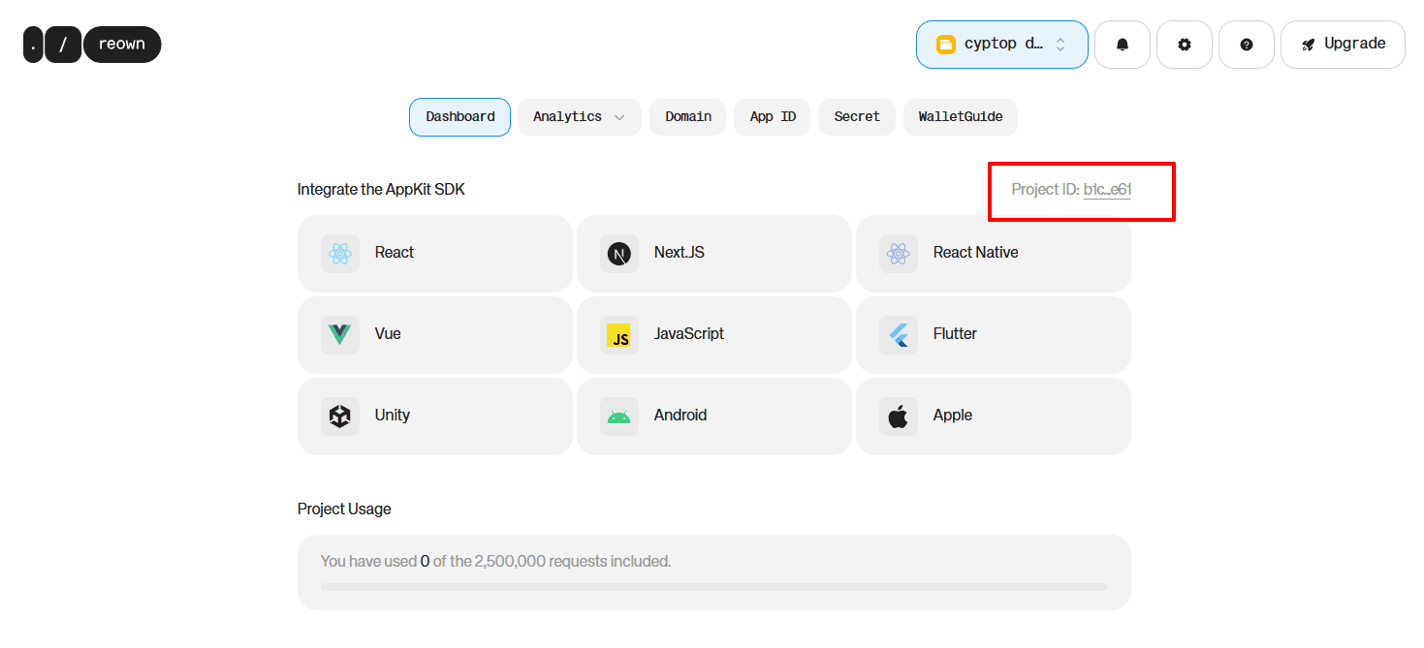Click the Vue logo icon
The image size is (1424, 648).
339,335
